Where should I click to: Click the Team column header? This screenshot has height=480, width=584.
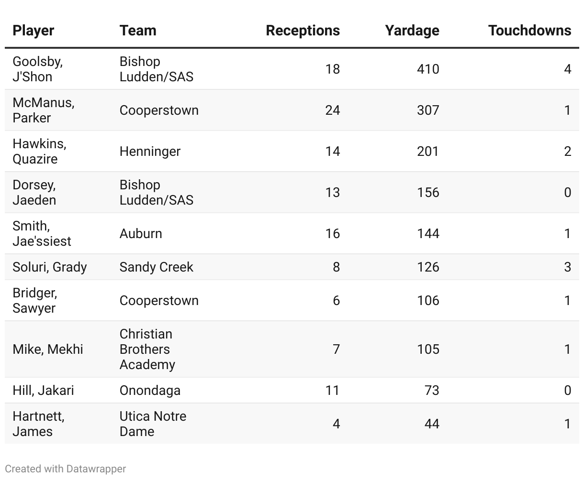tap(138, 31)
